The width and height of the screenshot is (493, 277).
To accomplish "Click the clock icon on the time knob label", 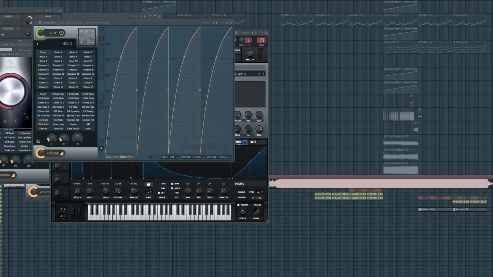I will point(61,33).
